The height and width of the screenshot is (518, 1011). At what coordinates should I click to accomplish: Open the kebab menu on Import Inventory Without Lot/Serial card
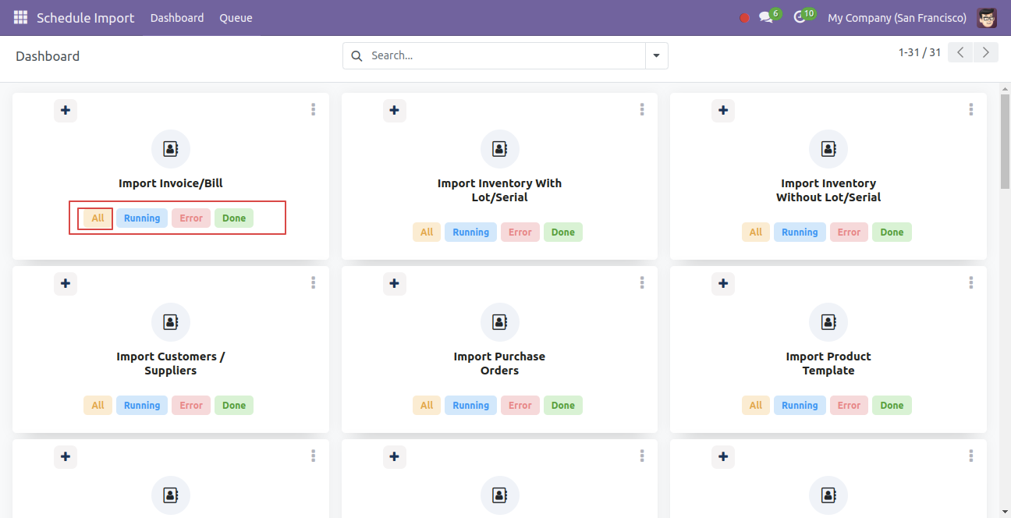pos(971,110)
